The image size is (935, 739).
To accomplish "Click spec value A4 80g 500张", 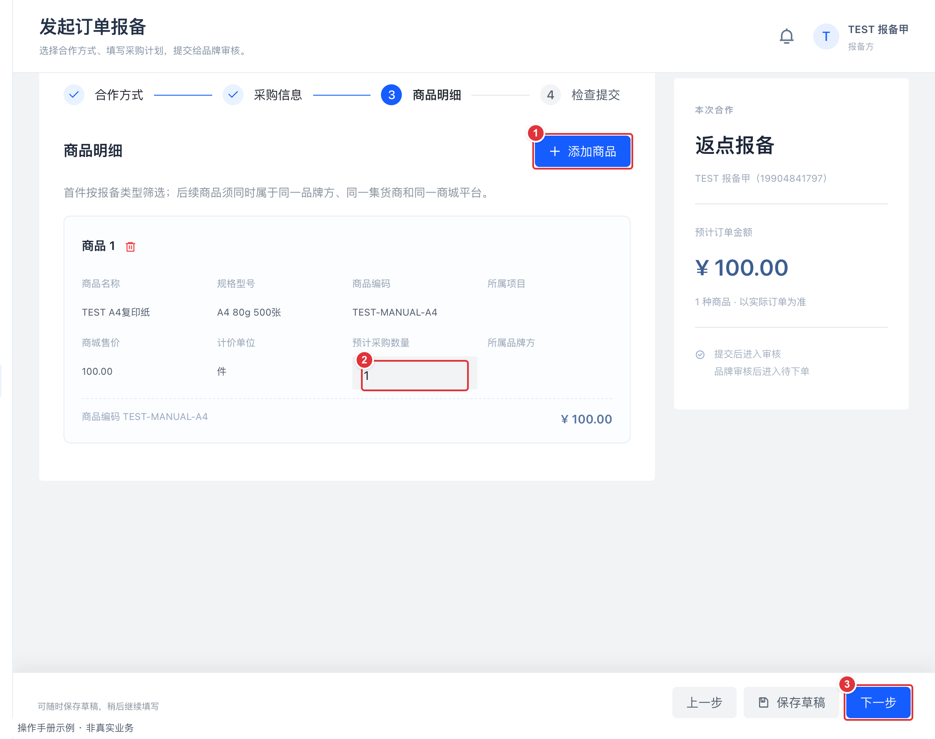I will click(249, 313).
